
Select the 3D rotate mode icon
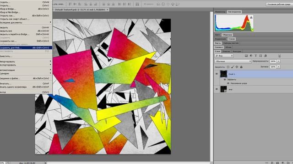tap(158, 4)
